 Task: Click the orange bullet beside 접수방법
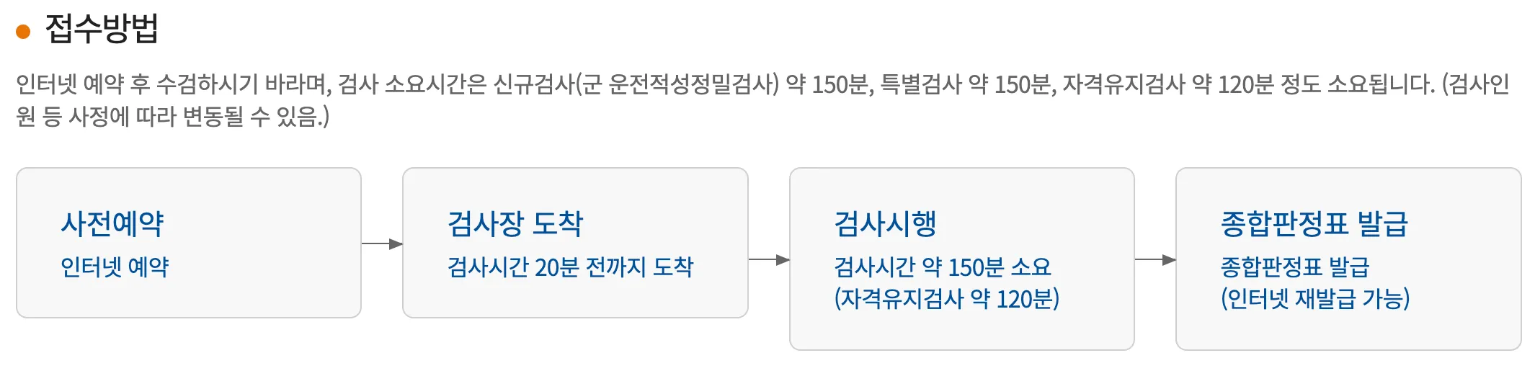coord(23,32)
